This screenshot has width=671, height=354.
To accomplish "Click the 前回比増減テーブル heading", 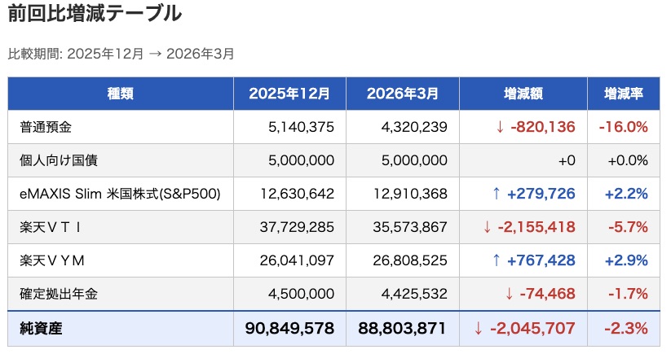I will 95,15.
